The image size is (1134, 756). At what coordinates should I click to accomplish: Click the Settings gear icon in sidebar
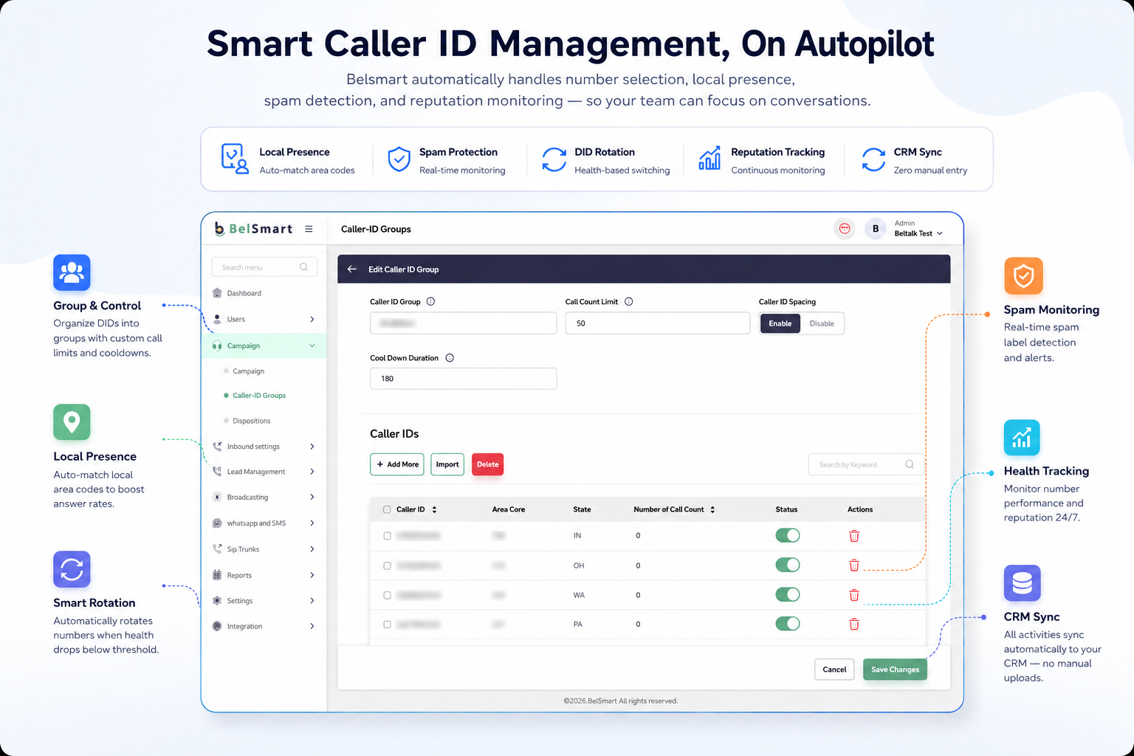217,601
